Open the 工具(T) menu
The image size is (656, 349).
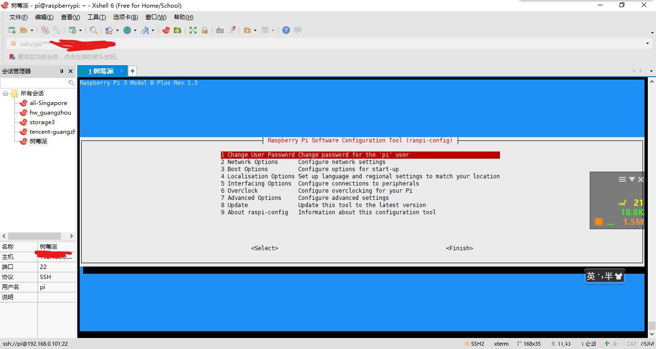97,17
